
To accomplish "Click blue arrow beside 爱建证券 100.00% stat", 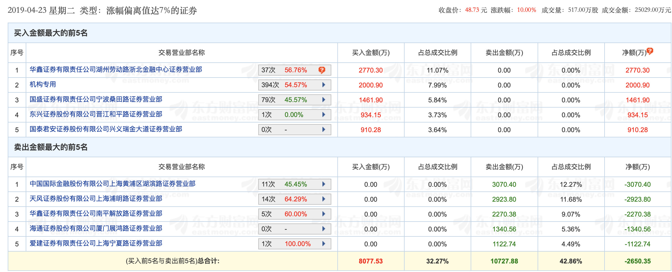I will (324, 244).
